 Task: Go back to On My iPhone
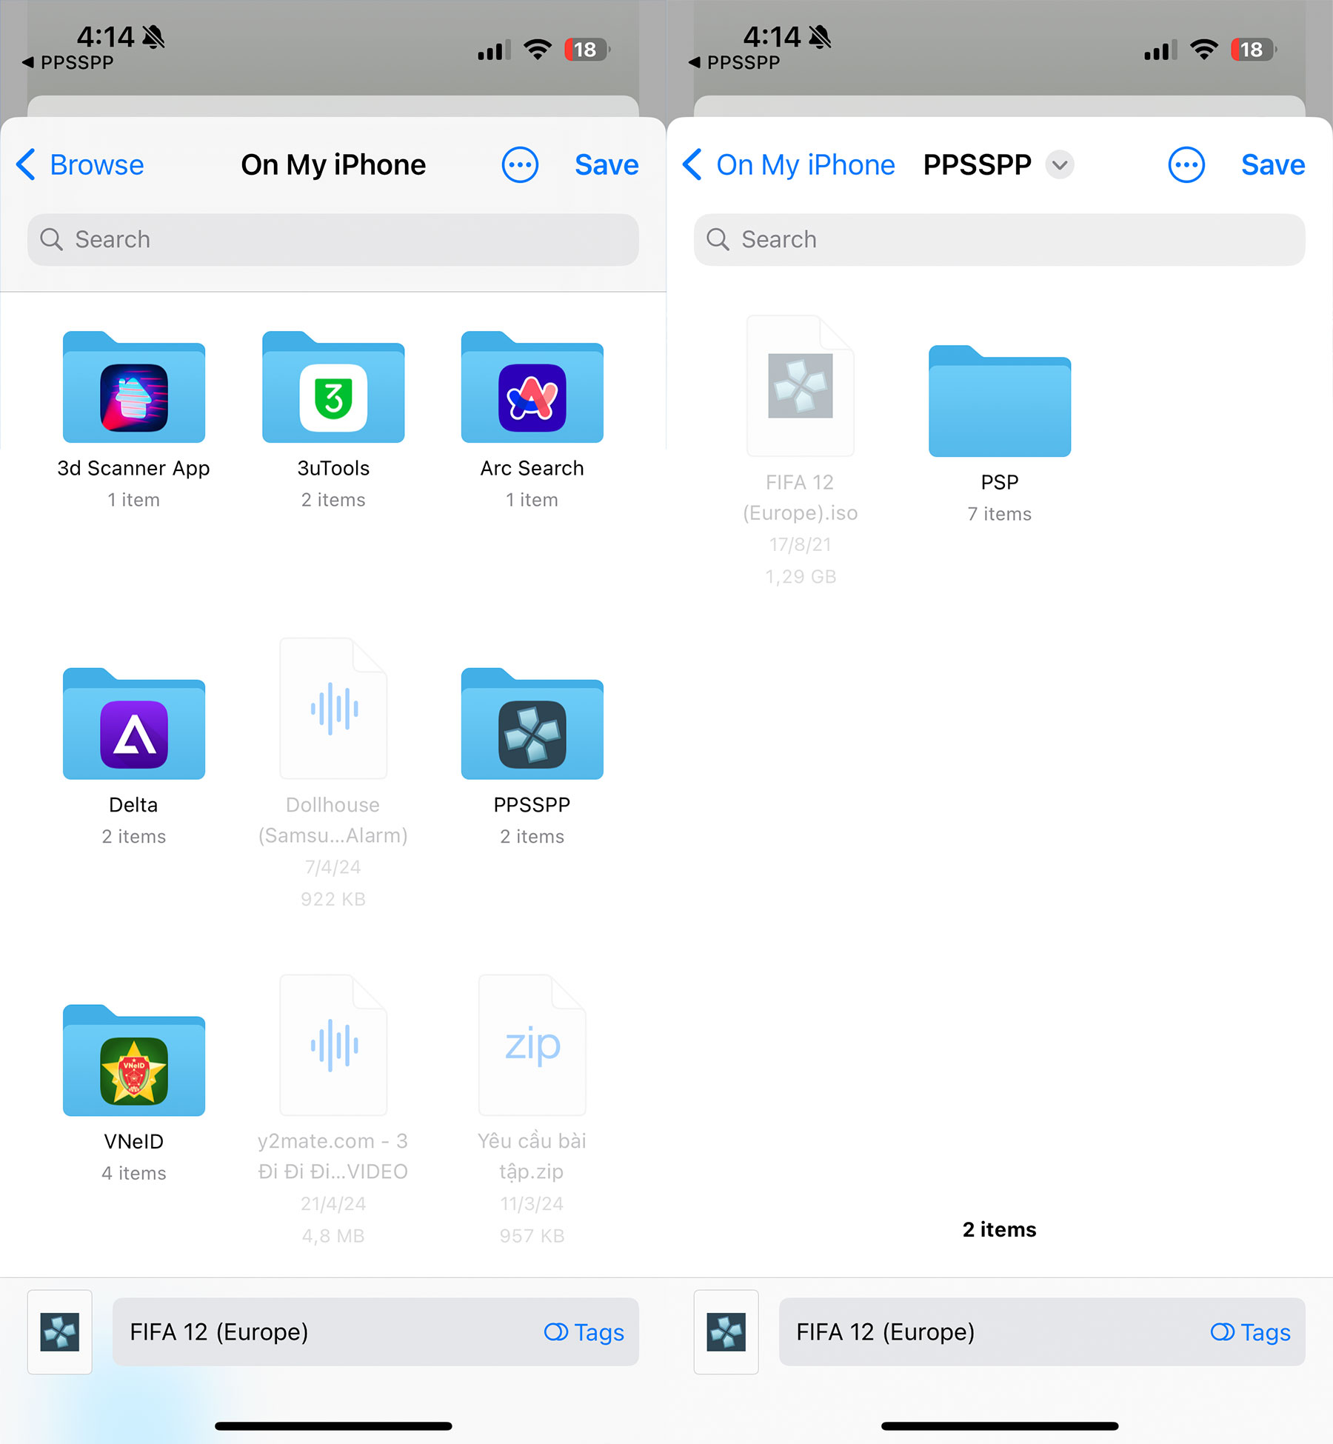click(x=789, y=164)
